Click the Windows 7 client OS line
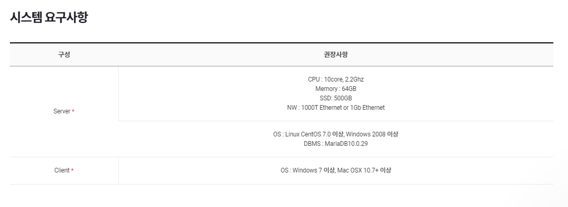The width and height of the screenshot is (568, 207). point(336,170)
